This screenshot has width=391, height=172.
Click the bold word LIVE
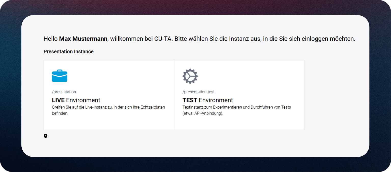click(x=58, y=100)
